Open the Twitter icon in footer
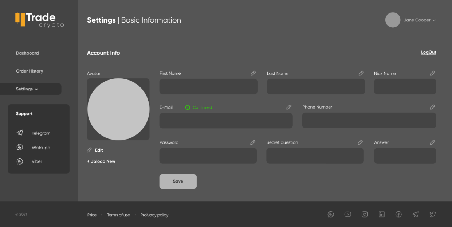 432,215
